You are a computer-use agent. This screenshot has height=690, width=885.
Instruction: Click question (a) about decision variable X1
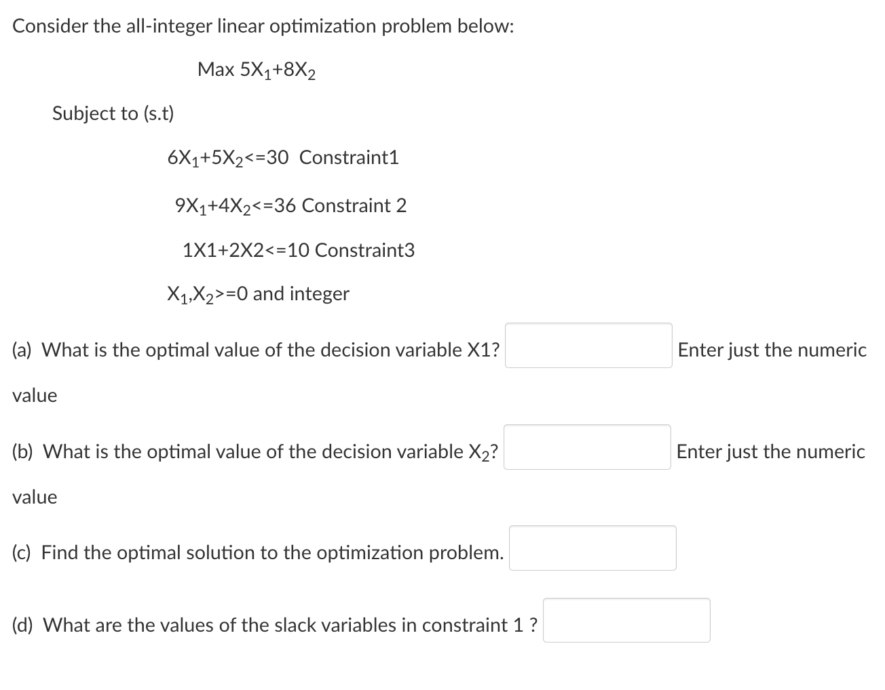click(x=257, y=350)
